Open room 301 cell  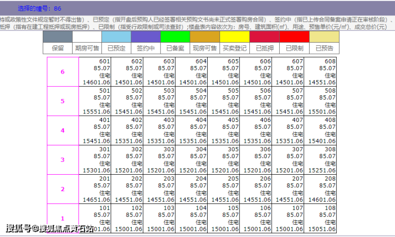[95, 160]
